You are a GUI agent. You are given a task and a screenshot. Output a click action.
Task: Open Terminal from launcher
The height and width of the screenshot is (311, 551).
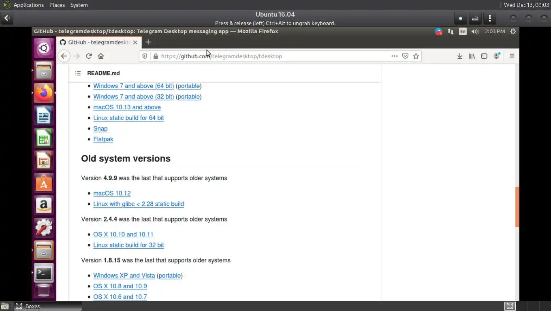(44, 273)
